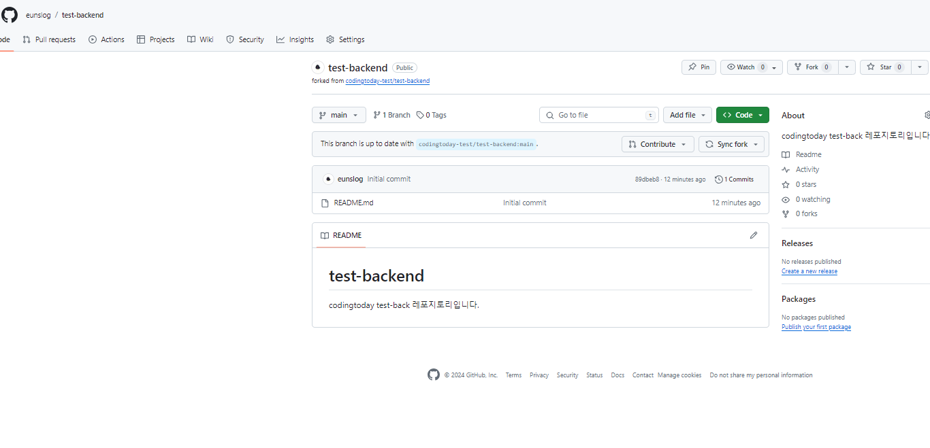Open the Initial commit message beside eunslog
The image size is (930, 448).
pos(389,179)
